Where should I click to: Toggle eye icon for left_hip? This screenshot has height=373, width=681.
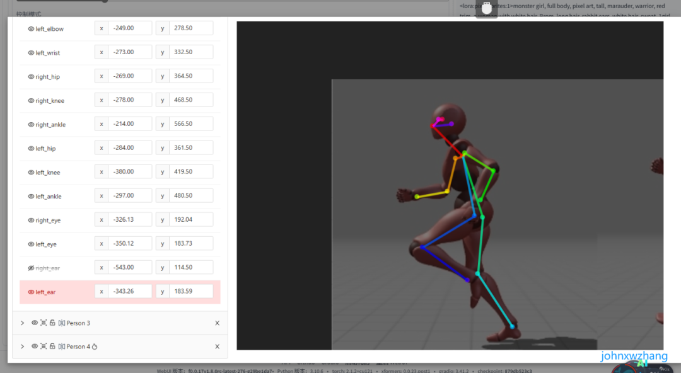pos(31,148)
